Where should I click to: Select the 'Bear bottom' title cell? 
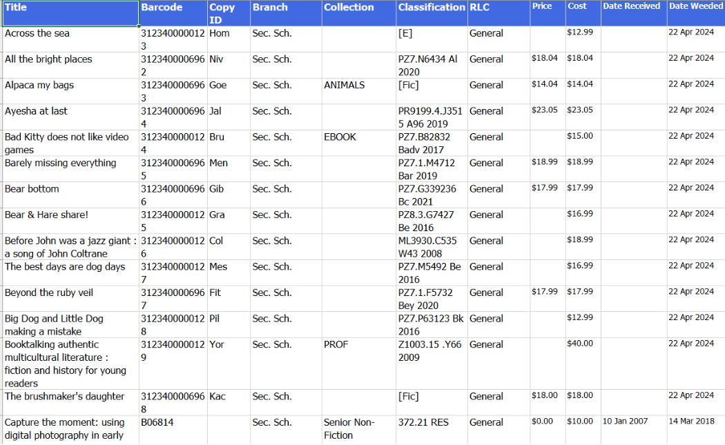tap(70, 195)
